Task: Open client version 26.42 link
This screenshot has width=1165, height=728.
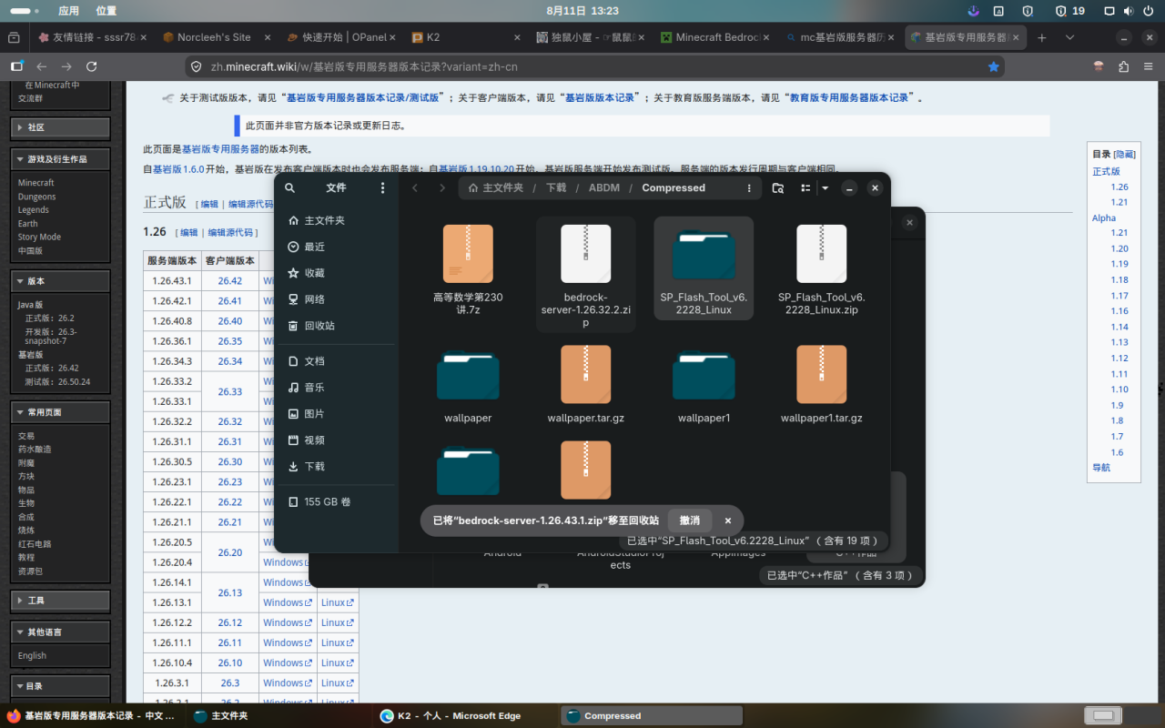Action: pyautogui.click(x=230, y=281)
